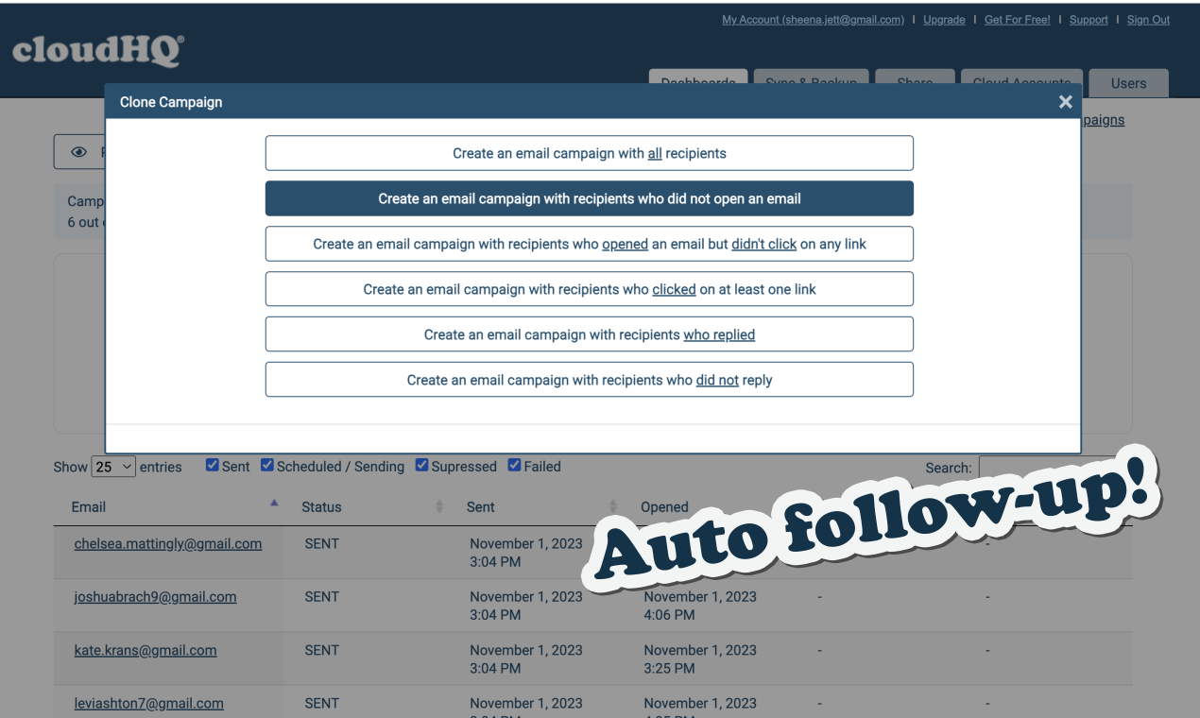This screenshot has width=1200, height=718.
Task: Open leviashton7@gmail.com link
Action: click(x=149, y=703)
